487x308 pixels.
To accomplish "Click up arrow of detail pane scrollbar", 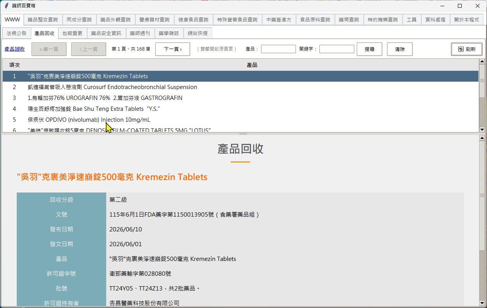I will [x=482, y=138].
